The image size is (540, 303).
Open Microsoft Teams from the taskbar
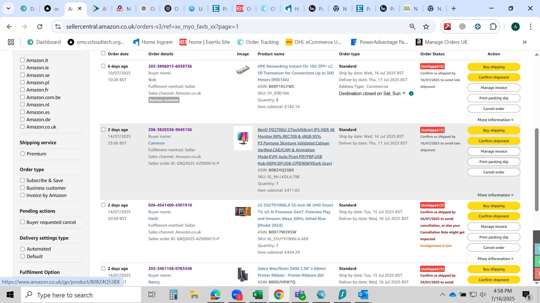(x=300, y=295)
